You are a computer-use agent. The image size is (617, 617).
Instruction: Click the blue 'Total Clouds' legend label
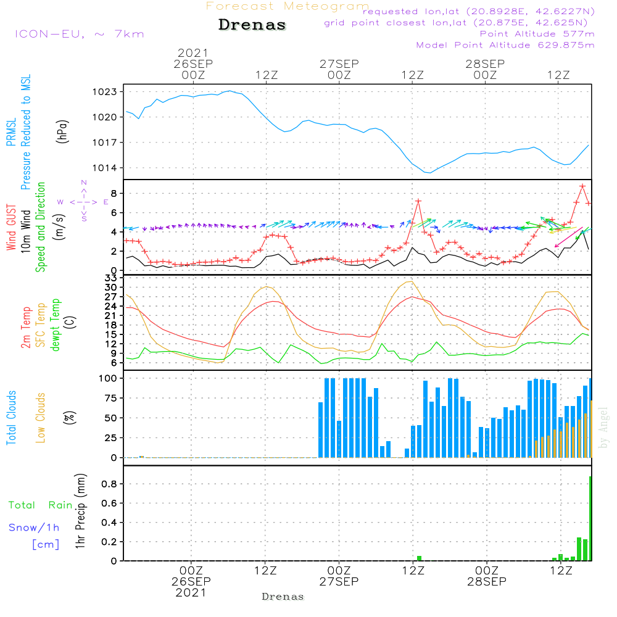(11, 418)
